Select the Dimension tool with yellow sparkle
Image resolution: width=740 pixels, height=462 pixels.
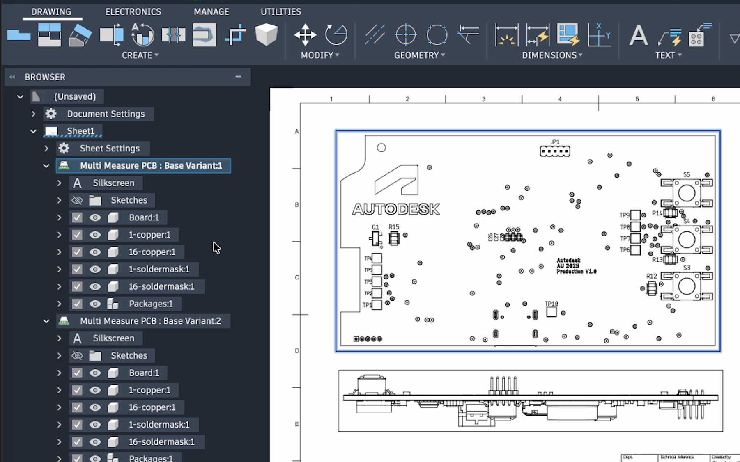pyautogui.click(x=506, y=35)
